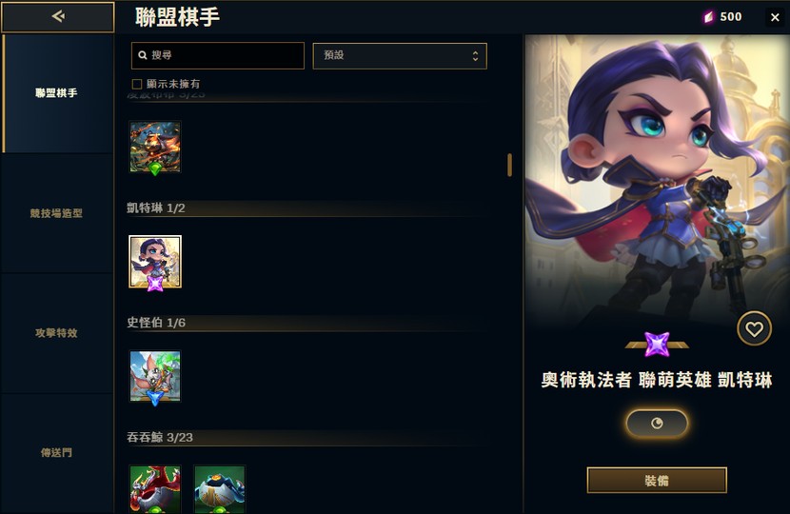Click the back arrow icon
The image size is (790, 514).
tap(58, 16)
